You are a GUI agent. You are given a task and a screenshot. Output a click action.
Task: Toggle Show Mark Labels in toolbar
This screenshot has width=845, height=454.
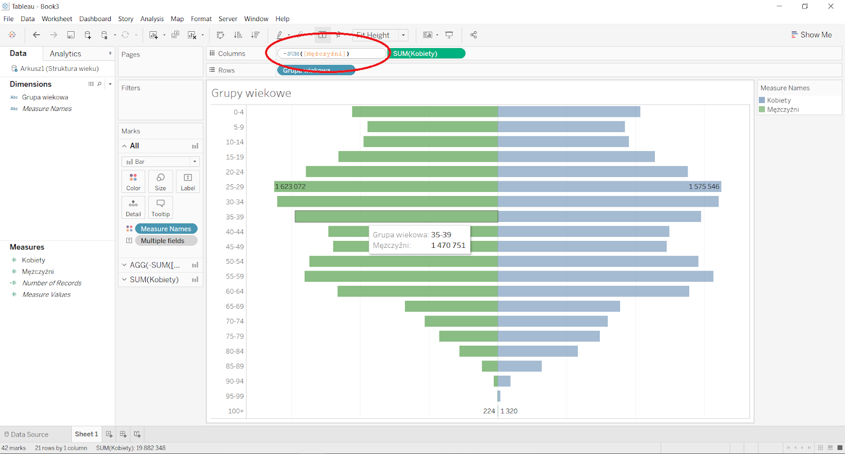point(322,35)
